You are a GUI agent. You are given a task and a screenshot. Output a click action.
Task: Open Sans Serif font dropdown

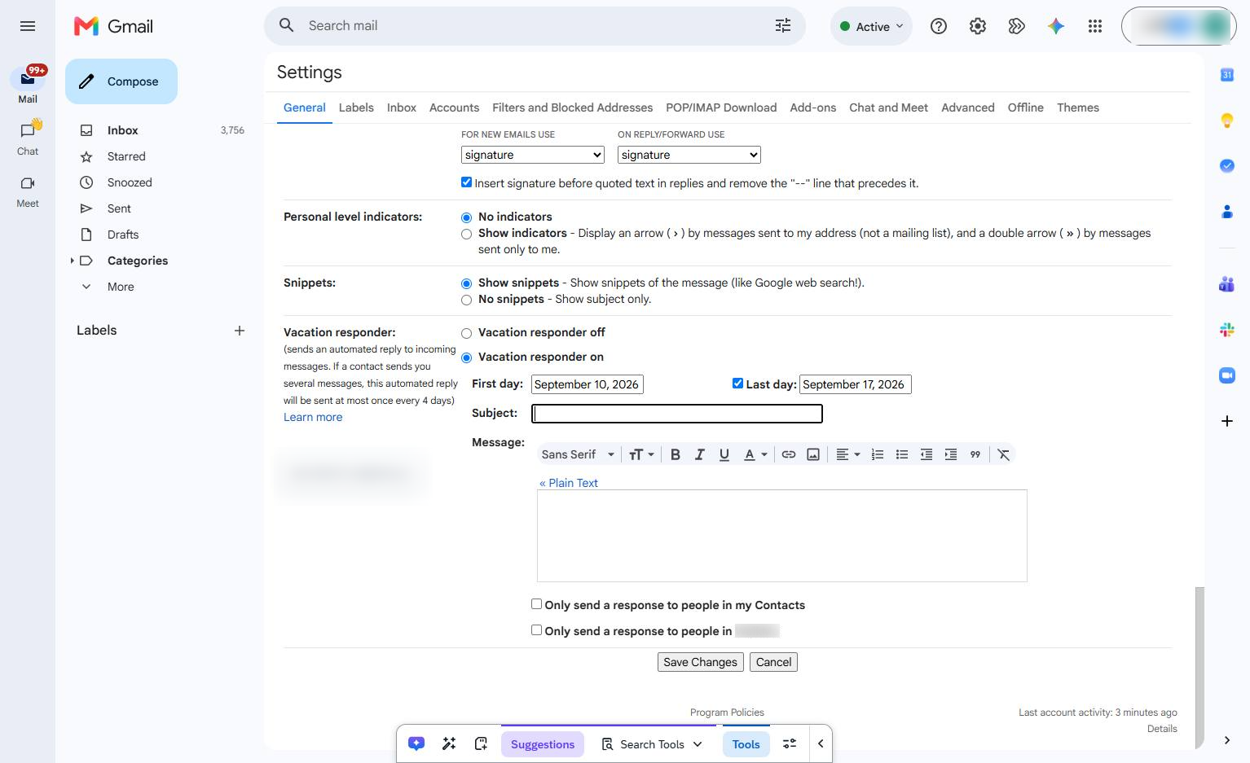pos(578,454)
